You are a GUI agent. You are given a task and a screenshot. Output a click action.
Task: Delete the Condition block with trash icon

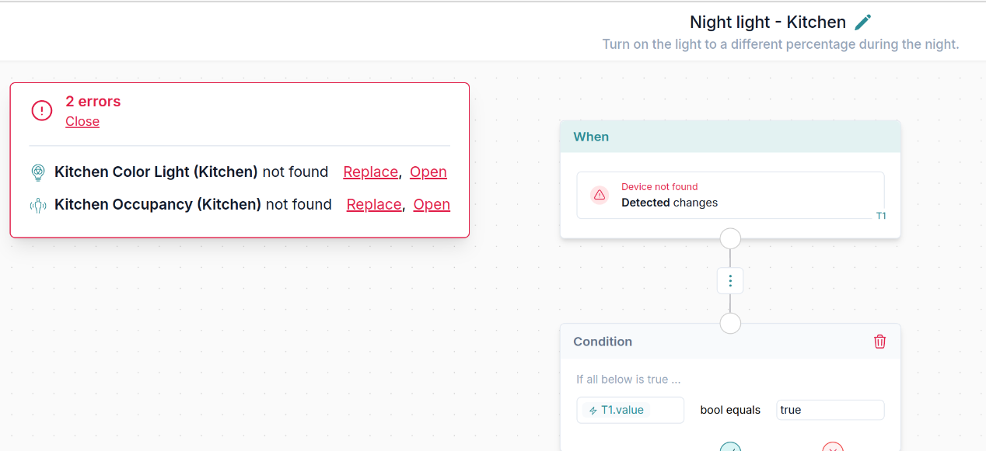click(x=879, y=342)
